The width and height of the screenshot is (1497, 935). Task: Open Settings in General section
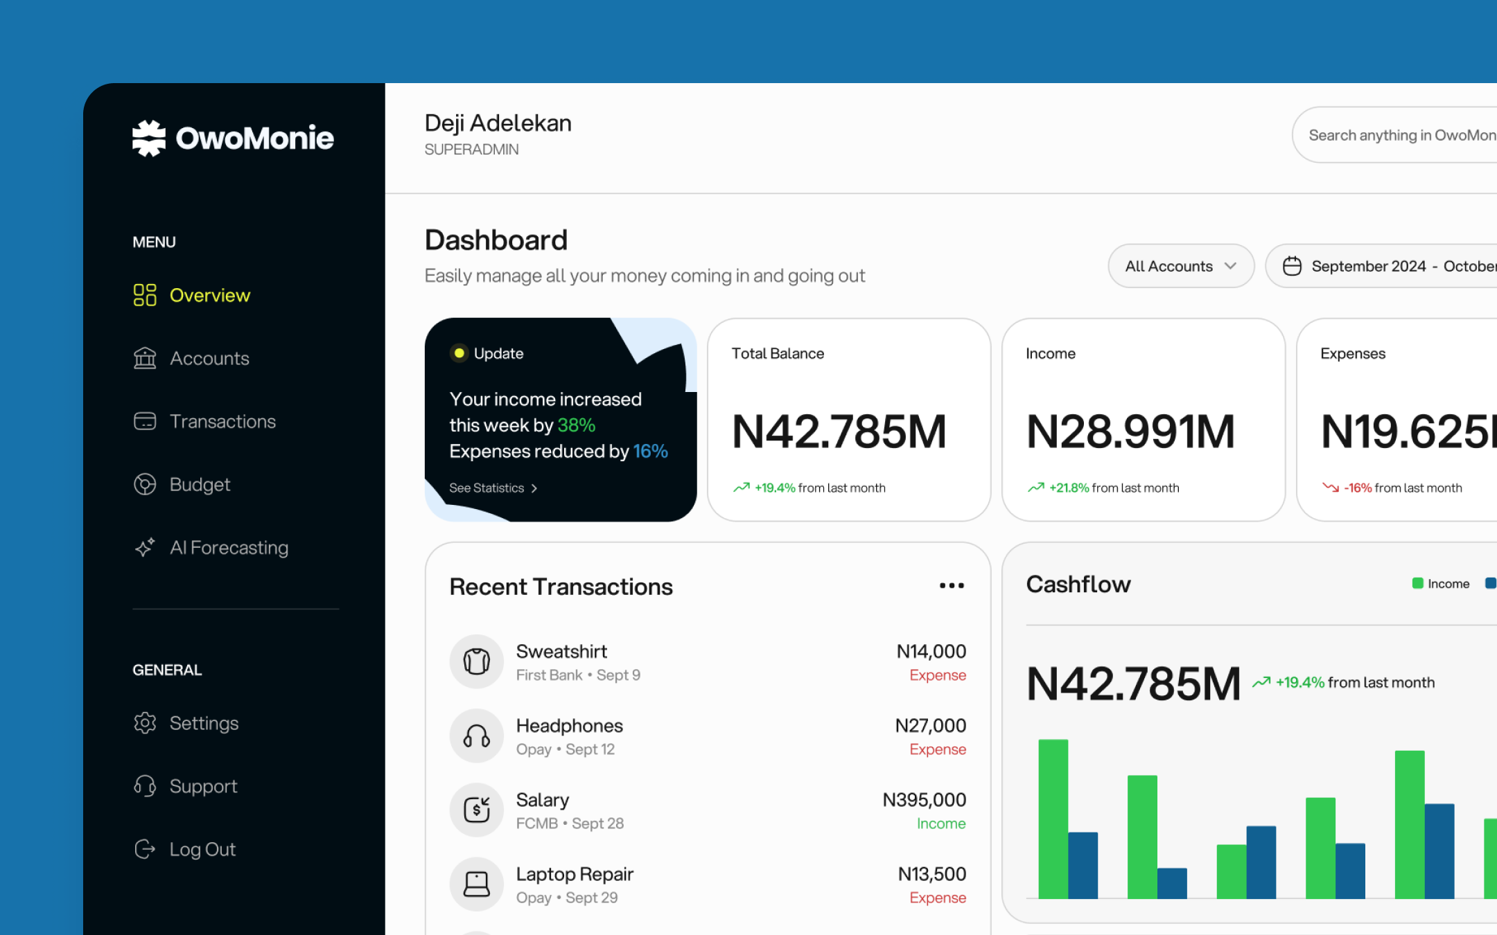coord(186,723)
